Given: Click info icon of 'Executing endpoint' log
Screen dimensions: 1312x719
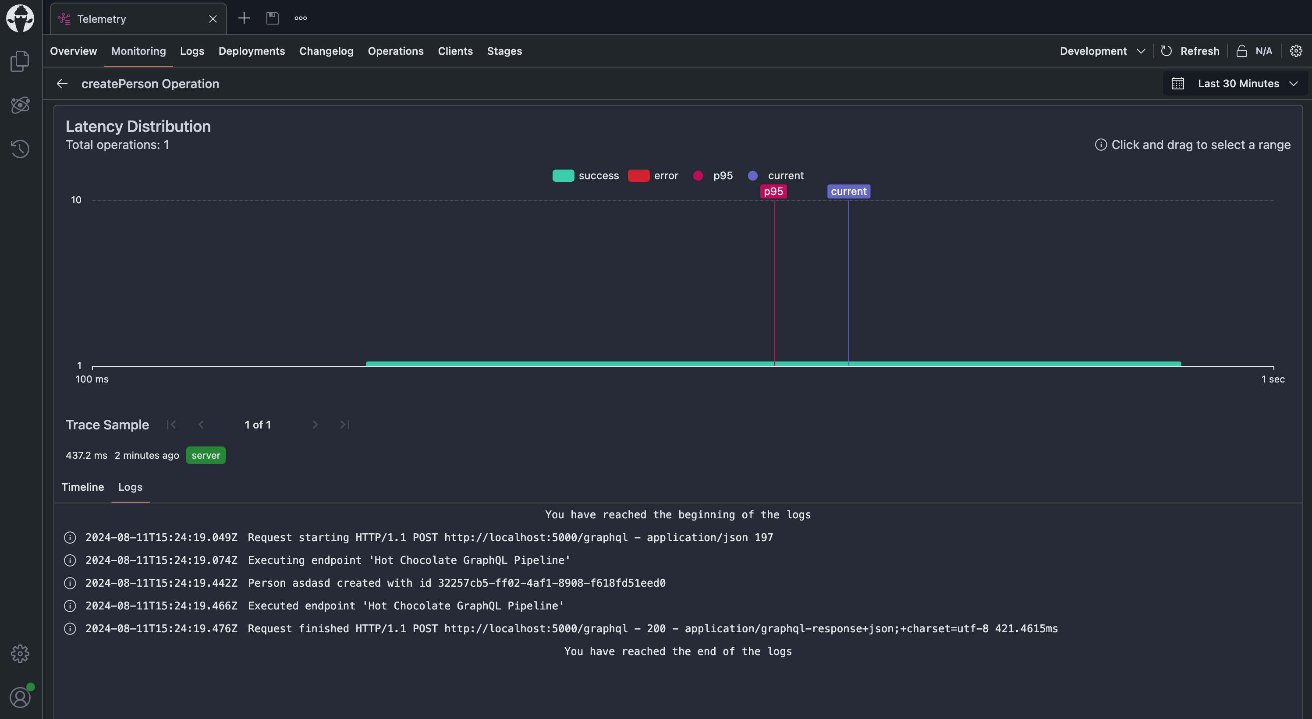Looking at the screenshot, I should 70,560.
